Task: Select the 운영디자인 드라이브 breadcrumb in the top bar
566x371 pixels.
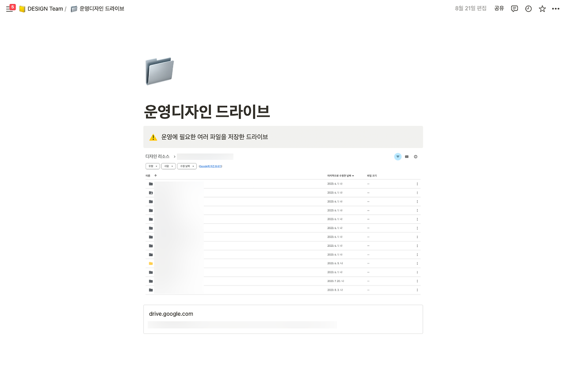Action: [97, 9]
